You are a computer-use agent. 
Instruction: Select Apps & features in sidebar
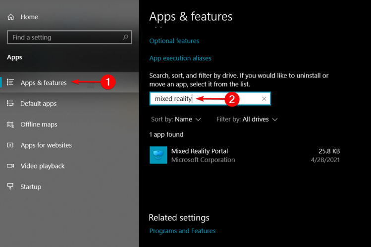coord(69,82)
